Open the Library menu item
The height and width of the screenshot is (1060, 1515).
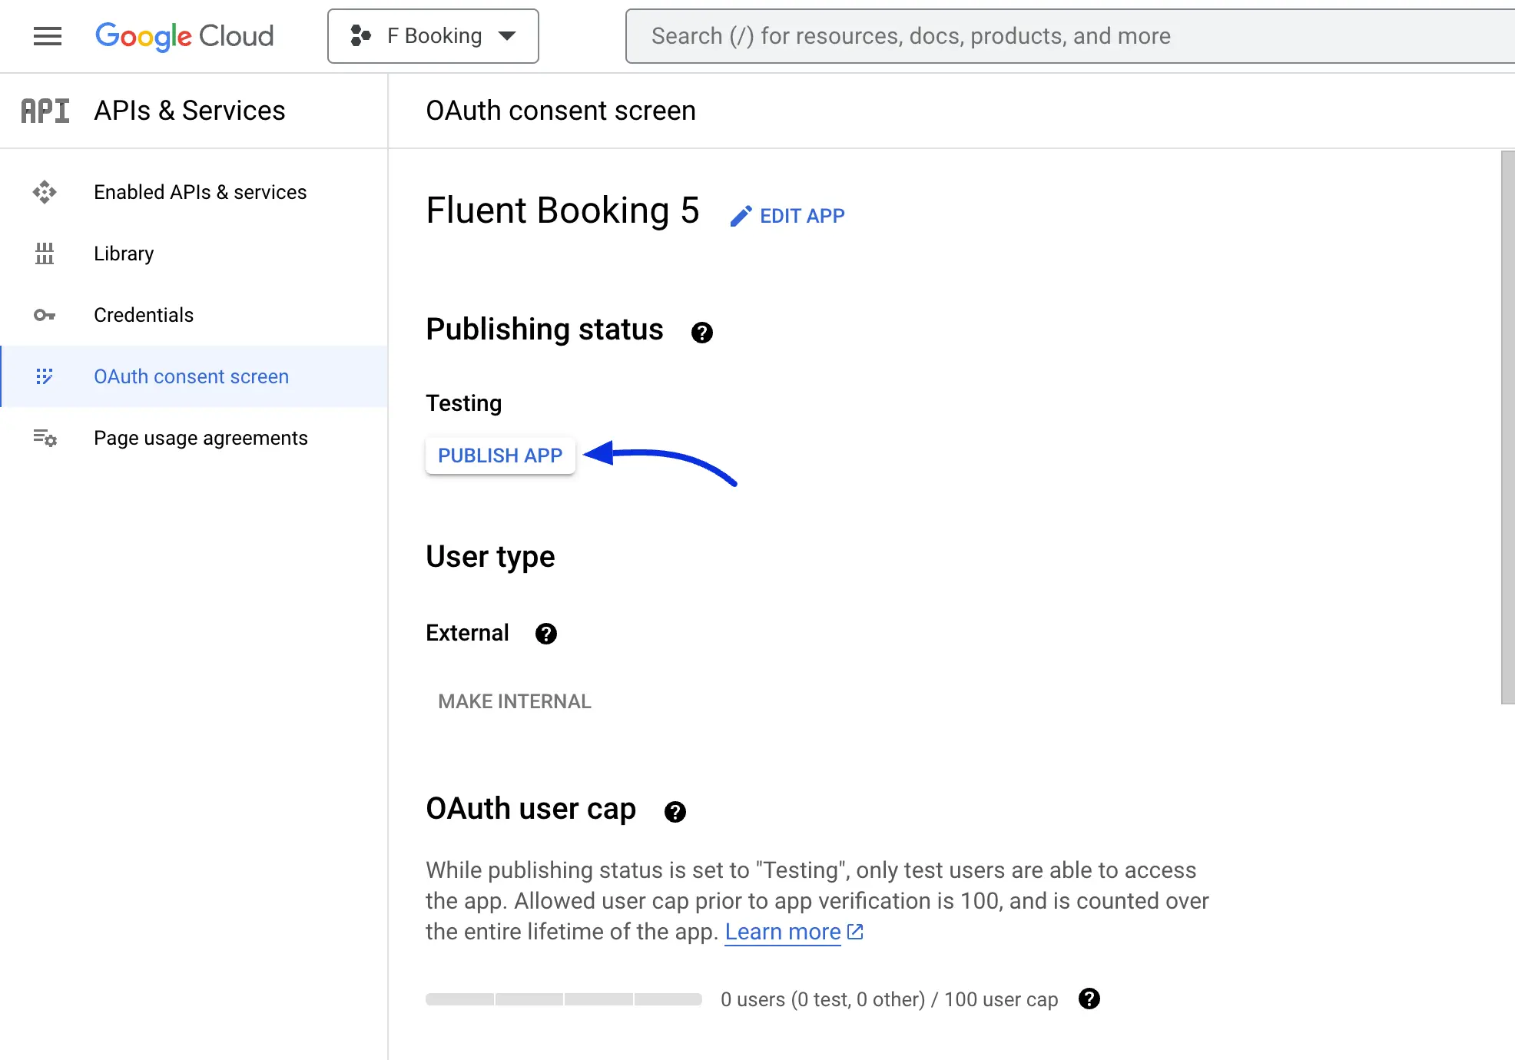pos(194,253)
